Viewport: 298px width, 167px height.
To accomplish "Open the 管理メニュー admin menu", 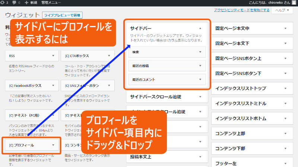I will 51,3.
